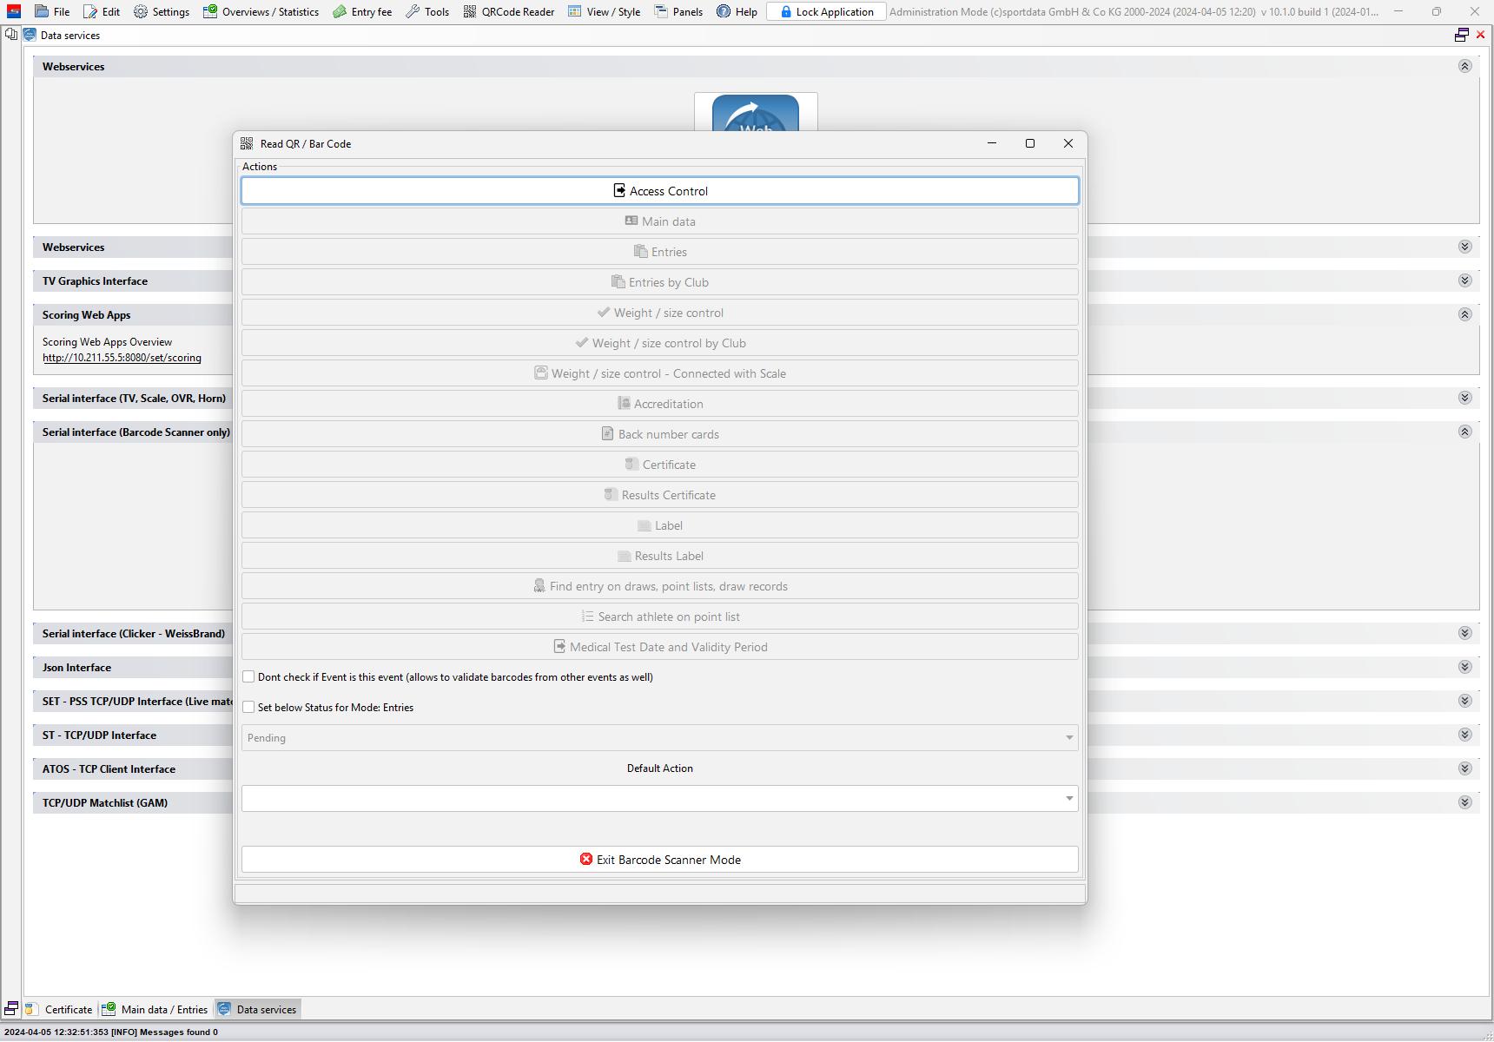
Task: Click the red close X for Data services panel
Action: 1481,35
